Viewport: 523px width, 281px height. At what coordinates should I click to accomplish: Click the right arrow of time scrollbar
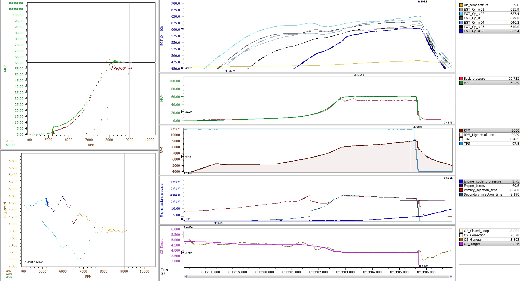451,277
